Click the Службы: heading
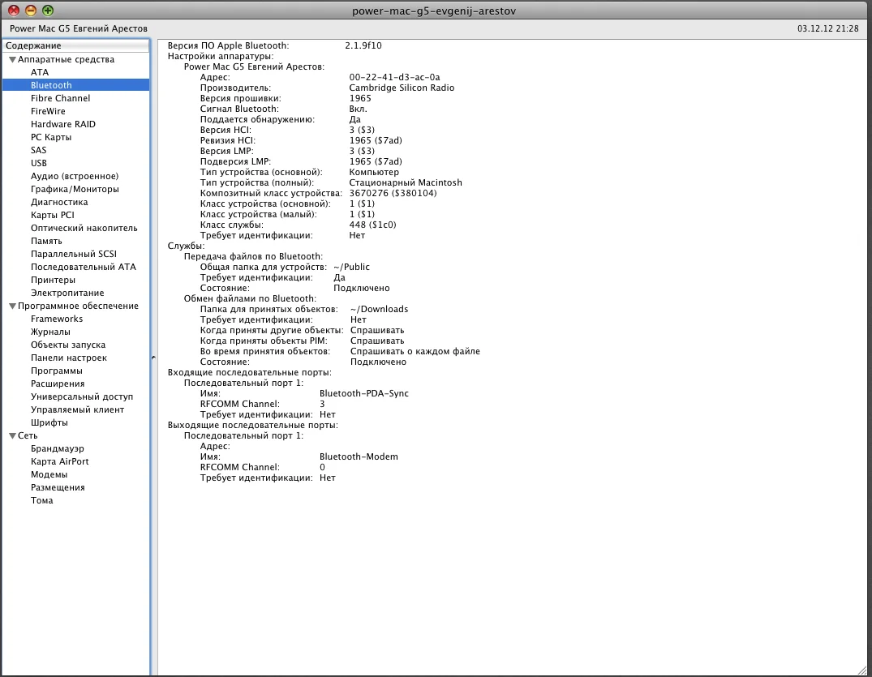Screen dimensions: 872x677 (186, 246)
